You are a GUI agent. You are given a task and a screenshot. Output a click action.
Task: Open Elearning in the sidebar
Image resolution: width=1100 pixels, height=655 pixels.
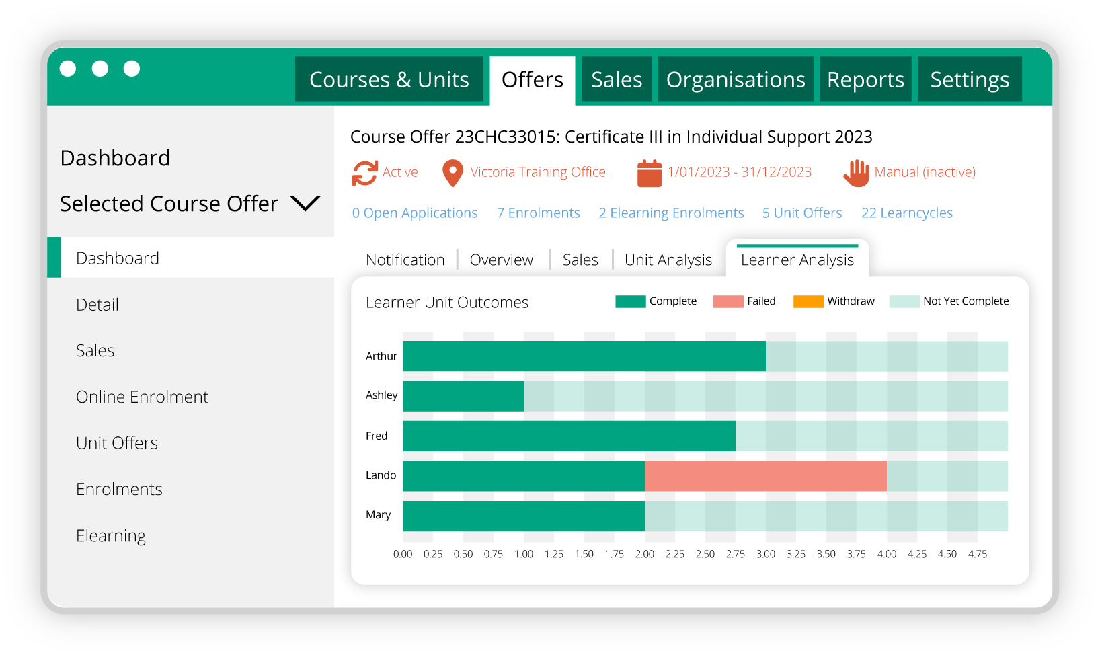tap(111, 536)
